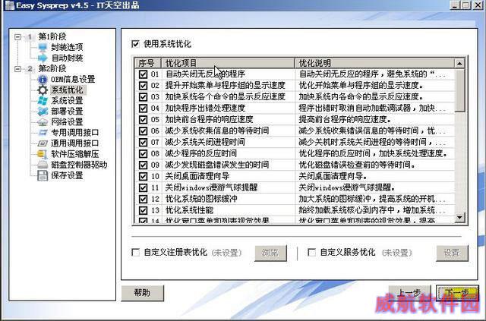Click the list scrollbar up arrow
The height and width of the screenshot is (321, 486).
[x=459, y=63]
